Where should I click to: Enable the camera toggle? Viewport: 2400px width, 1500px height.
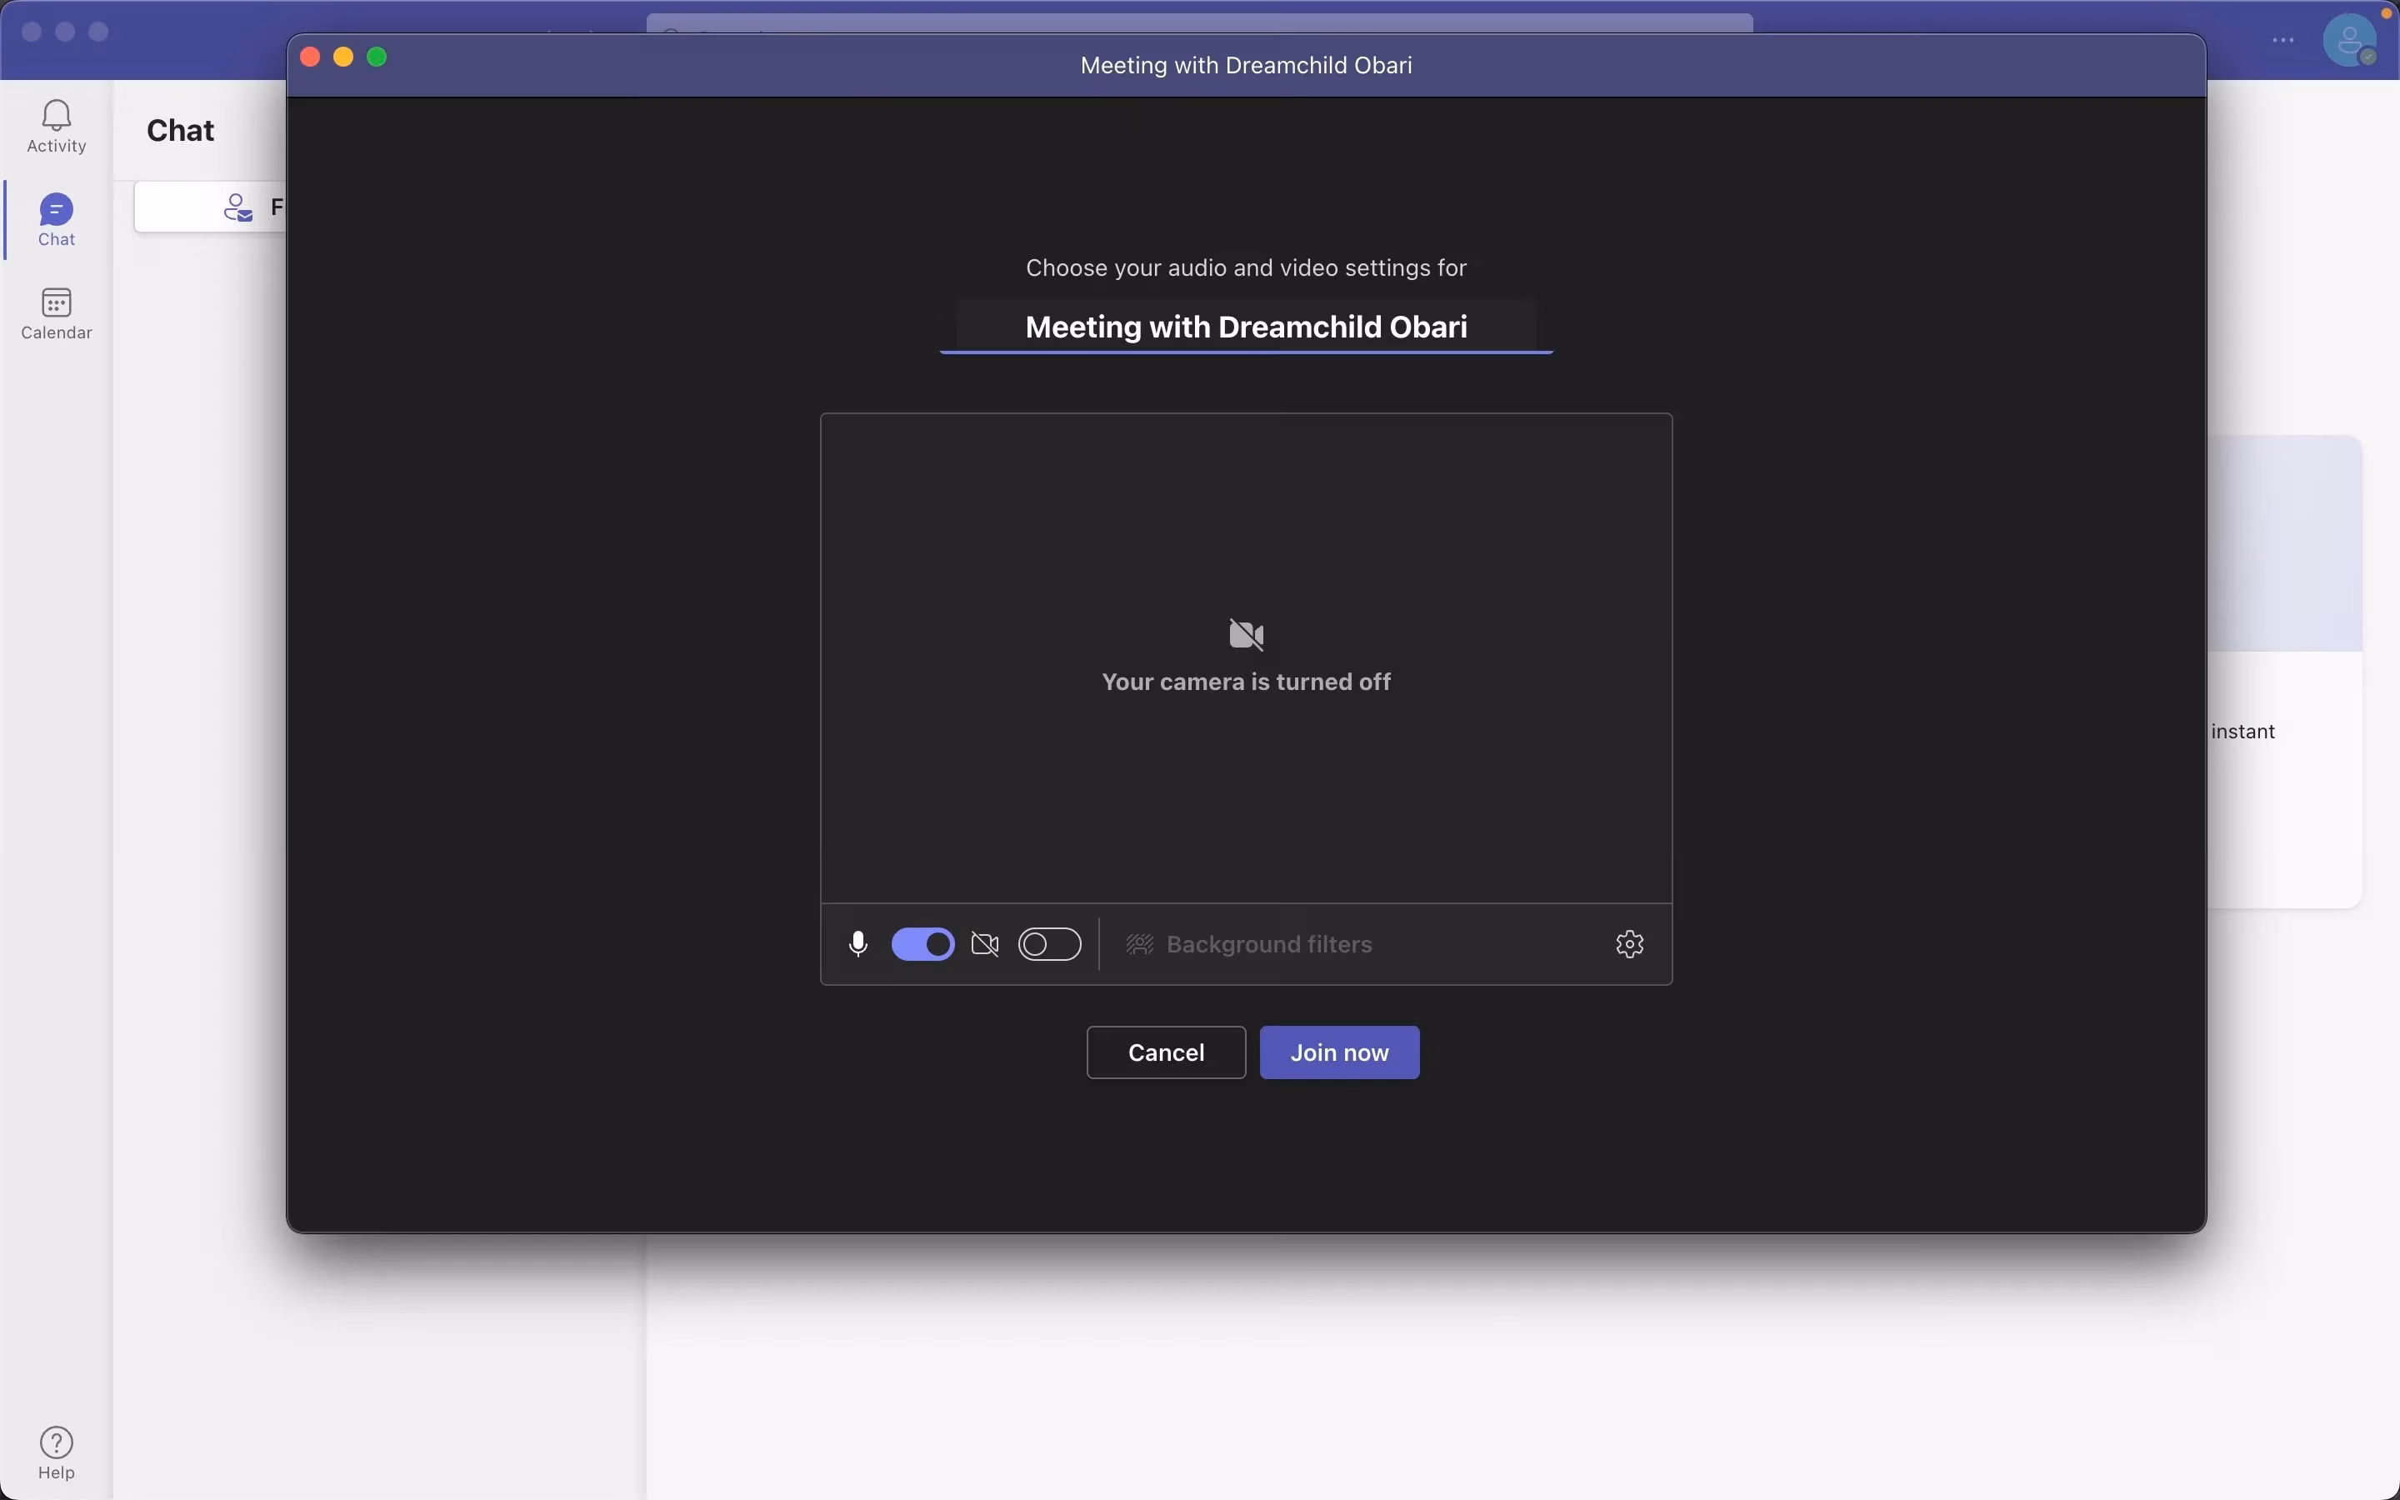[x=1050, y=943]
